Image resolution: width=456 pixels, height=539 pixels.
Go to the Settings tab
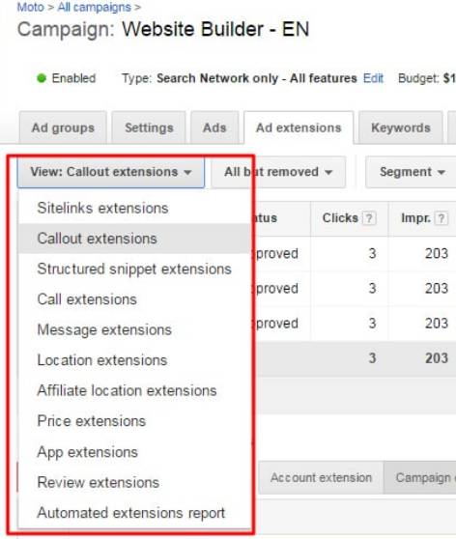click(149, 128)
